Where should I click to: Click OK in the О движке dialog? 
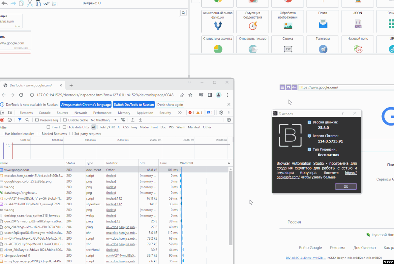[x=346, y=186]
